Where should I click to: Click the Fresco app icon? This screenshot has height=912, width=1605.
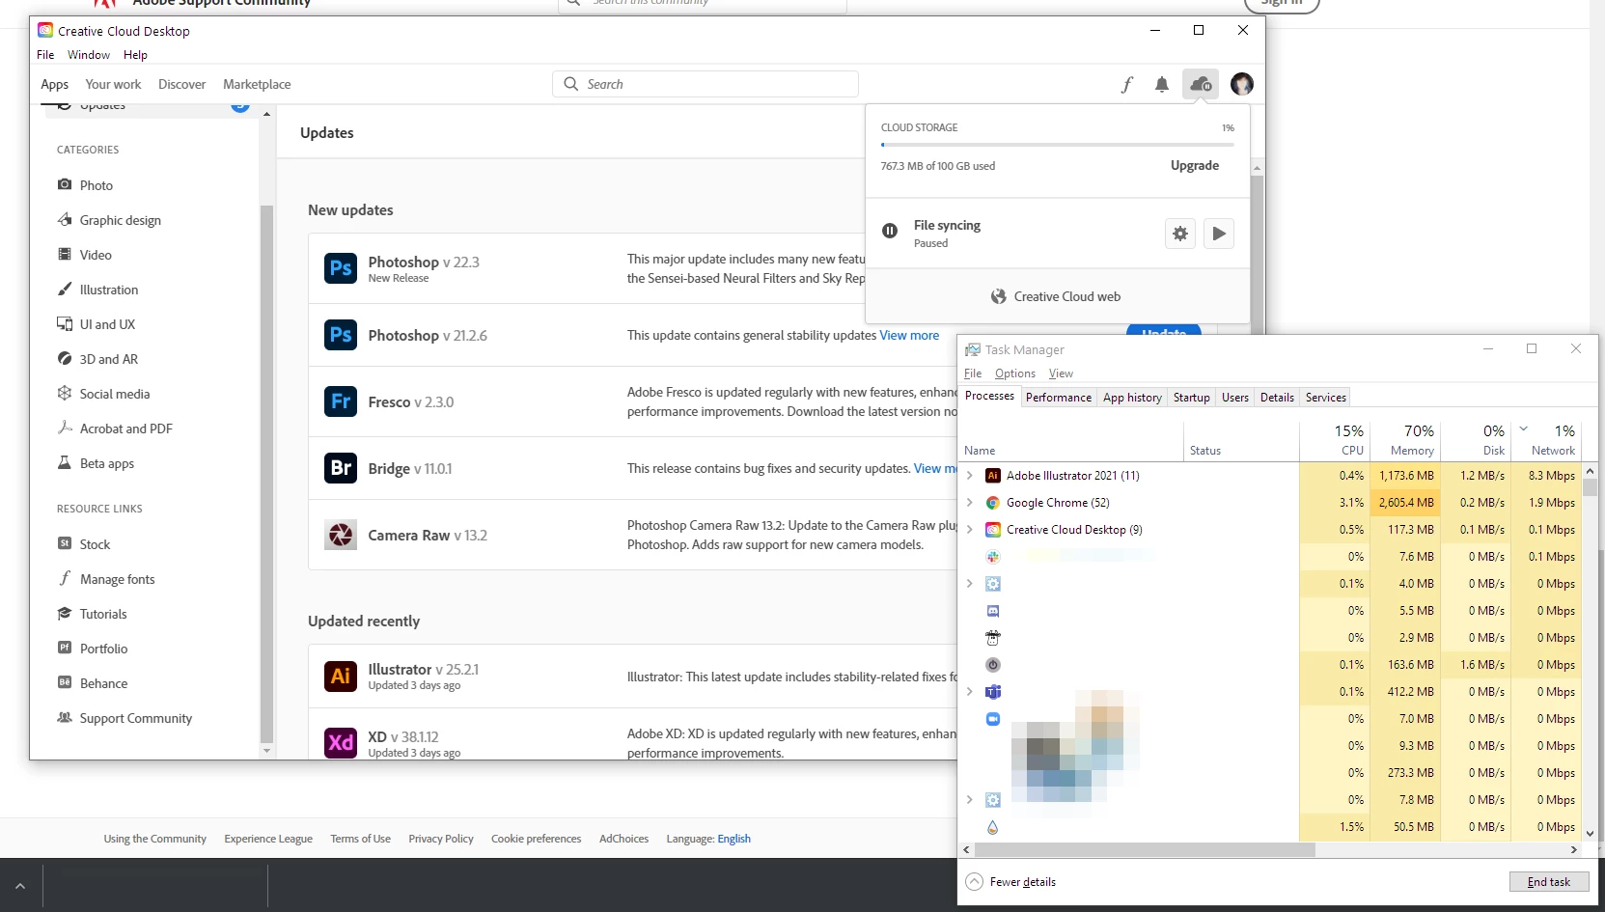click(341, 401)
